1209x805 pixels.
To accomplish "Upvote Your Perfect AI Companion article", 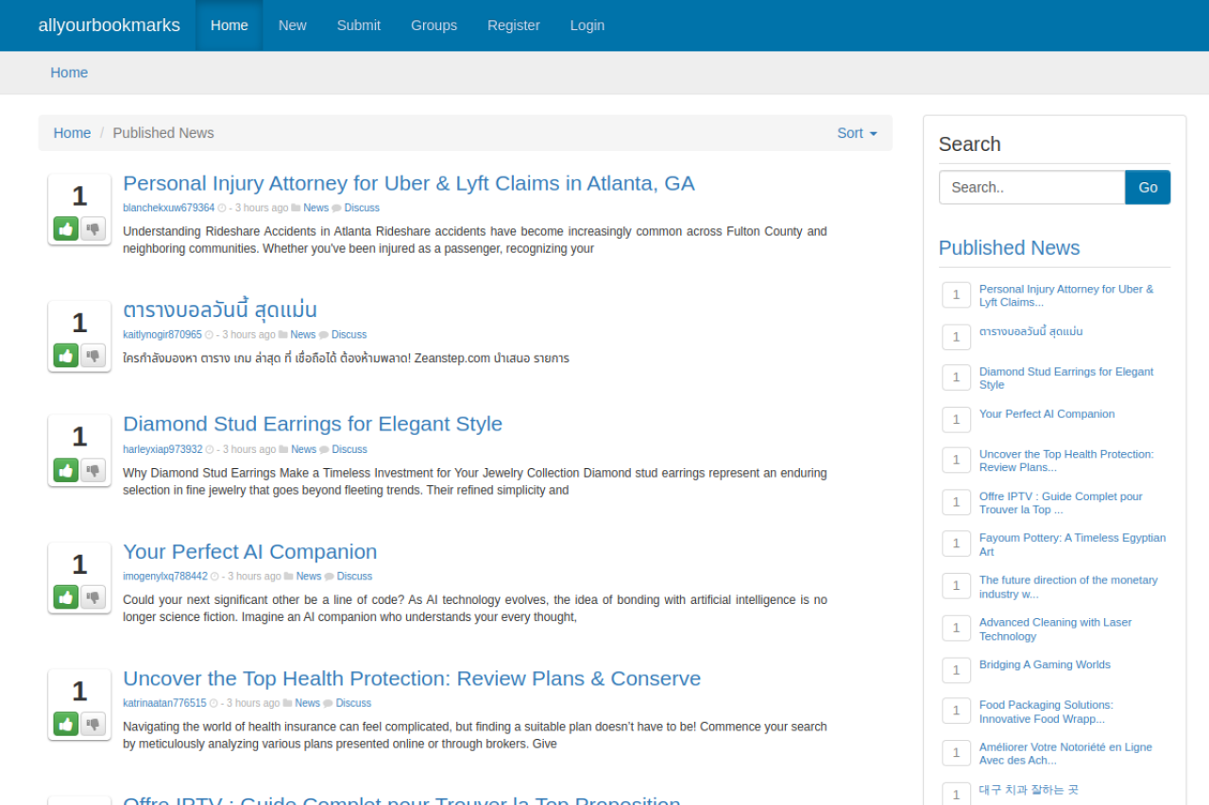I will 66,596.
